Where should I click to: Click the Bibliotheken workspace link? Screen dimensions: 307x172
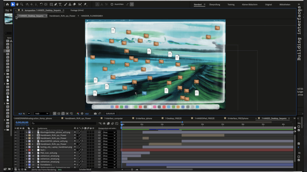click(x=285, y=4)
